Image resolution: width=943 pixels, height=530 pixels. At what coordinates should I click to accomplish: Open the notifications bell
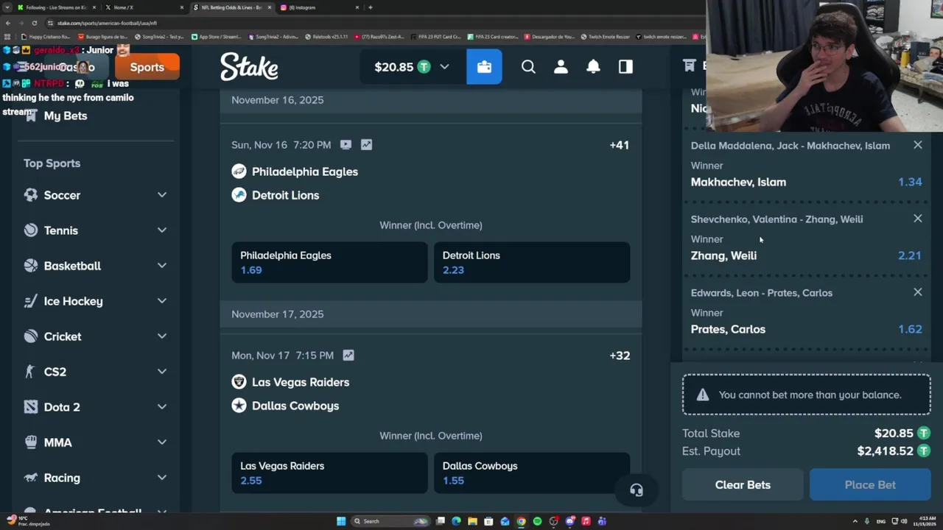coord(593,67)
